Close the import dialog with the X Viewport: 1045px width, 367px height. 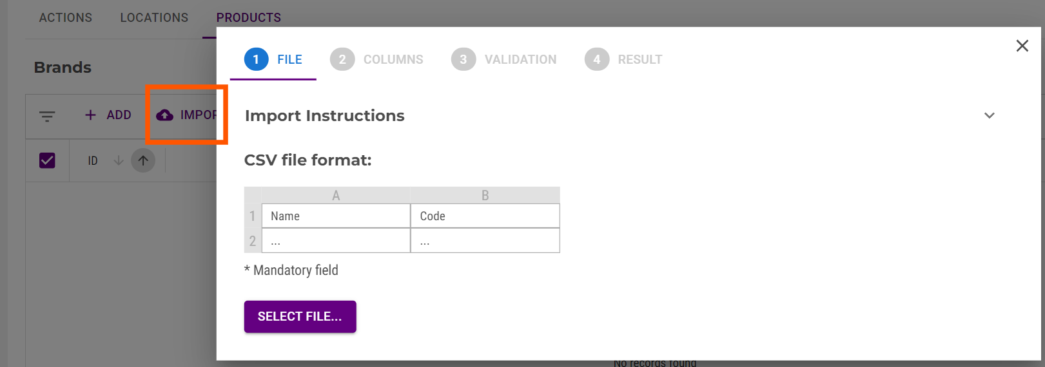(1022, 46)
